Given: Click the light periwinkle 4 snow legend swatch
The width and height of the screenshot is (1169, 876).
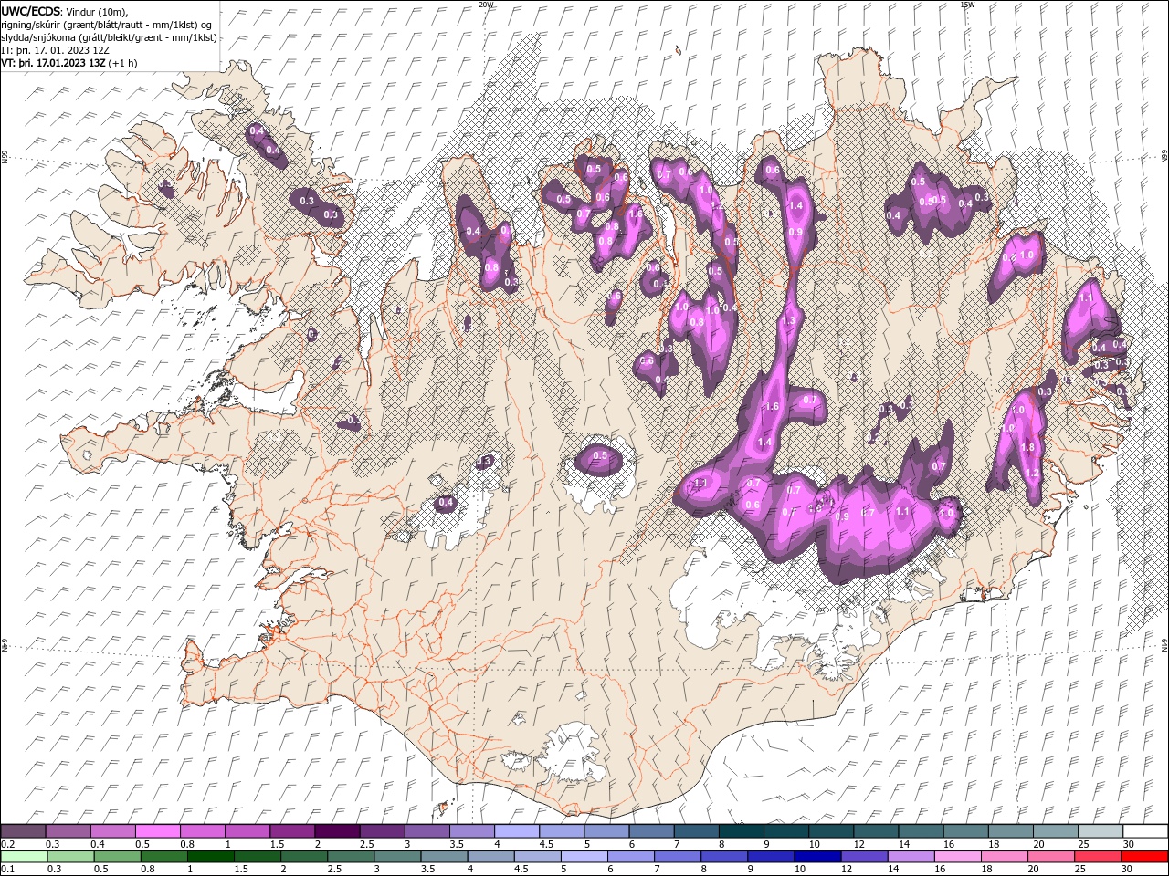Looking at the screenshot, I should tap(516, 831).
